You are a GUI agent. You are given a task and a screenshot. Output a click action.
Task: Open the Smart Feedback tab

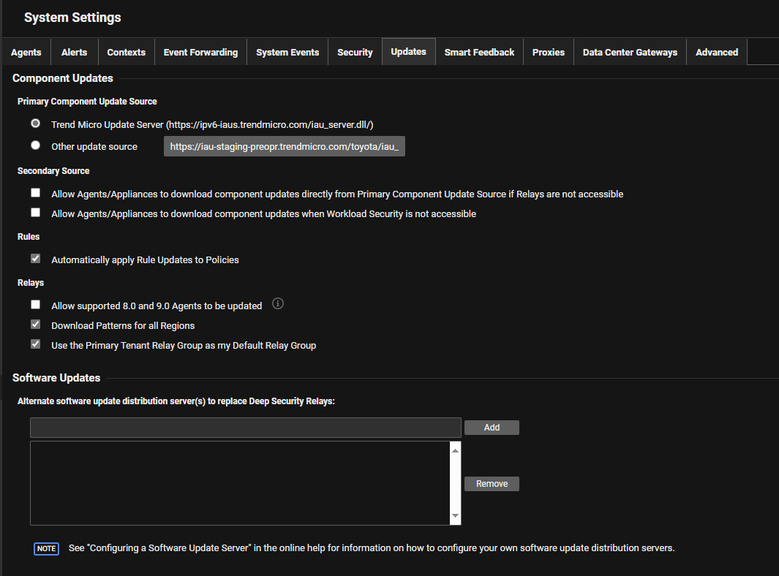[479, 52]
